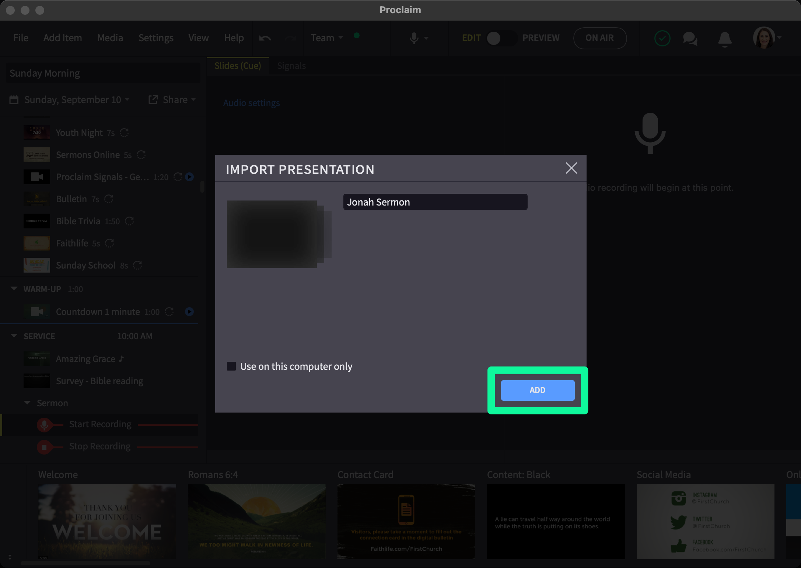This screenshot has height=568, width=801.
Task: Select the Romans 6:4 slide thumbnail
Action: (257, 521)
